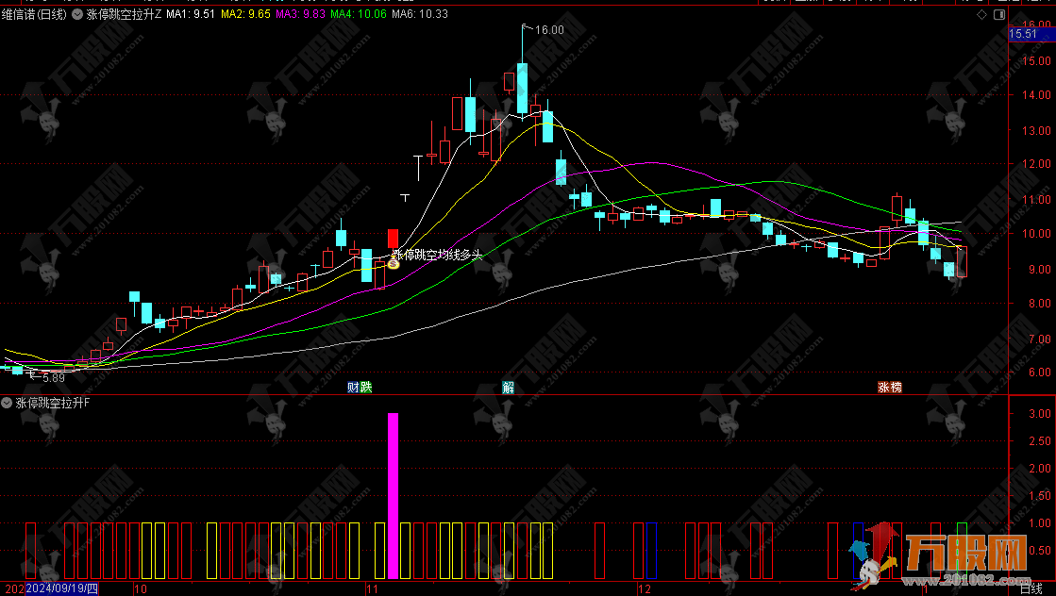Click the tall magenta bar in sub-chart
This screenshot has width=1056, height=596.
(394, 496)
